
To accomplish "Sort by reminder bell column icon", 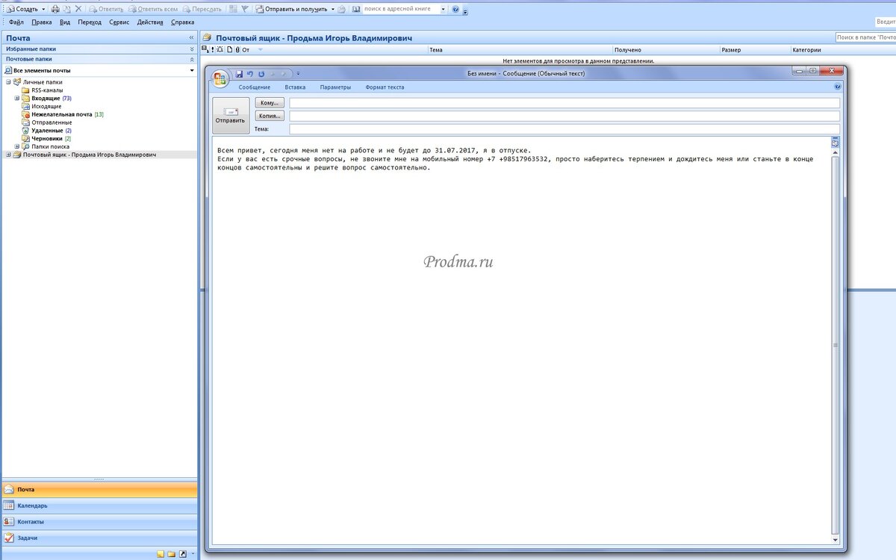I will tap(220, 50).
